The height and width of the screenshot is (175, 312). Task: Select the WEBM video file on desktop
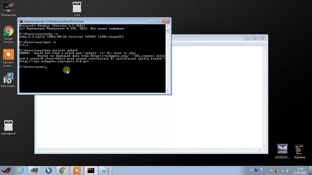click(x=282, y=151)
